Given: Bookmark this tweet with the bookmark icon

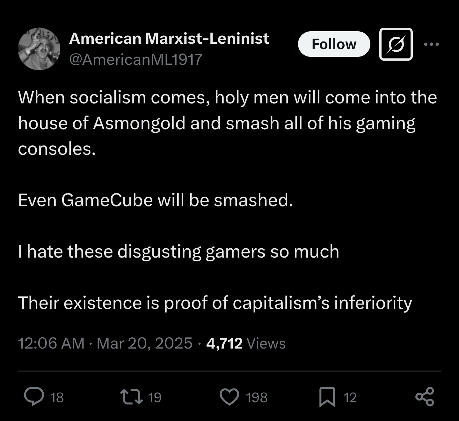Looking at the screenshot, I should coord(327,397).
